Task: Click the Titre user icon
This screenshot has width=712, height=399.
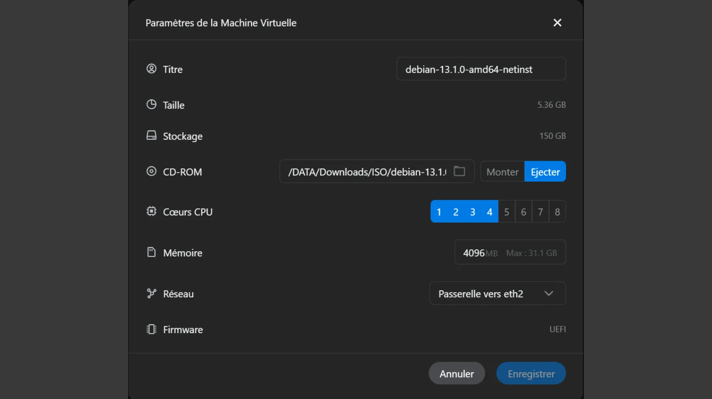Action: (x=151, y=69)
